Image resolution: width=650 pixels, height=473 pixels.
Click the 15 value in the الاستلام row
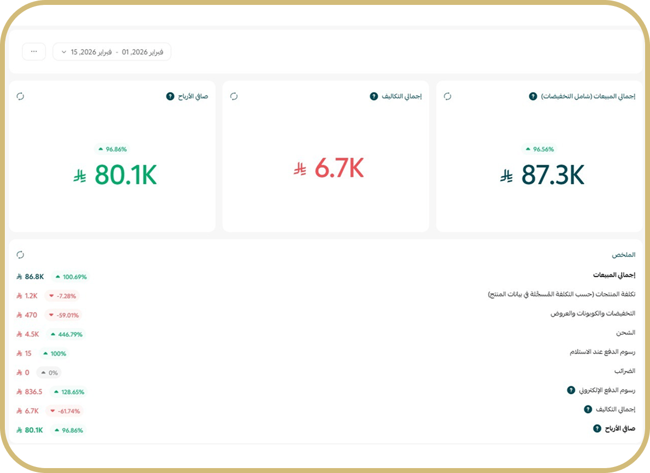[x=28, y=353]
